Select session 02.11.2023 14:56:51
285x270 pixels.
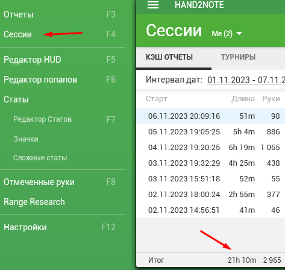(x=211, y=210)
